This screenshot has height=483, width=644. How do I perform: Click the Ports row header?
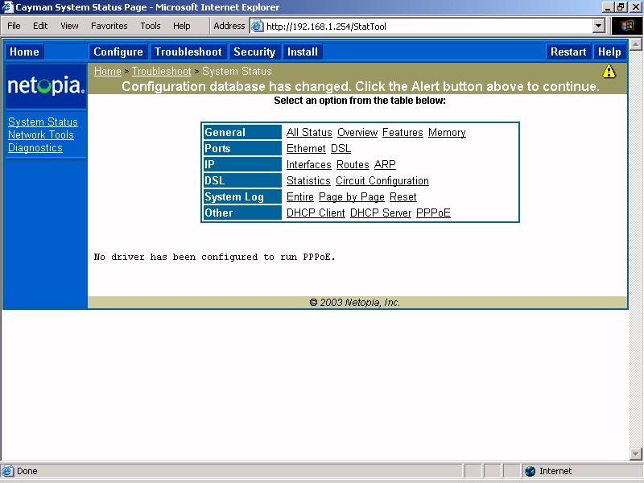click(242, 149)
